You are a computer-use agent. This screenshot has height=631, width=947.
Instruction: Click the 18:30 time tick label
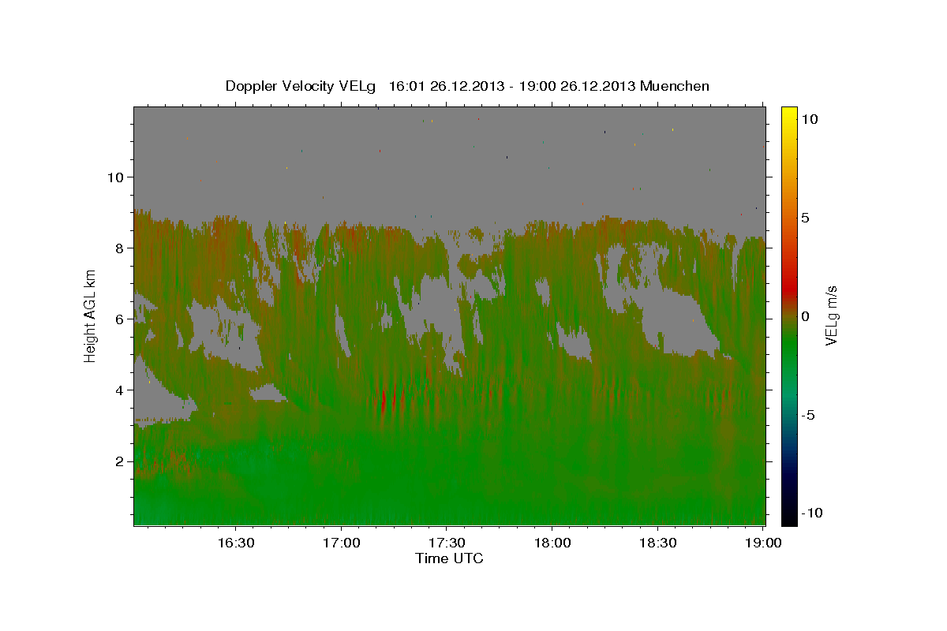tap(658, 543)
